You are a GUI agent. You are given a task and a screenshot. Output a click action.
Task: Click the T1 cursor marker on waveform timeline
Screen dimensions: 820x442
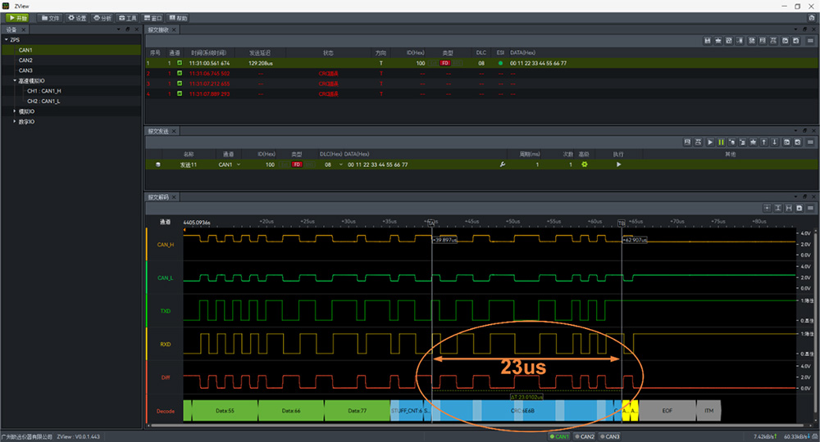click(431, 222)
